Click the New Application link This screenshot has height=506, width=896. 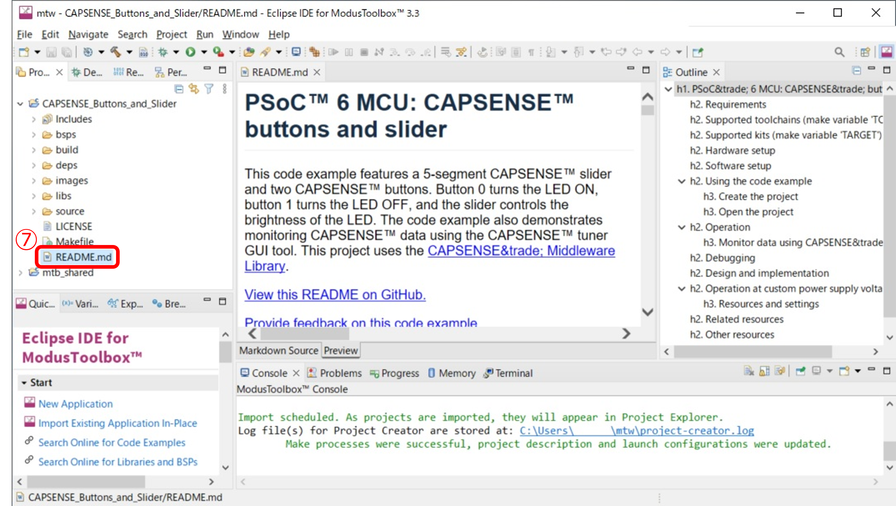tap(76, 404)
